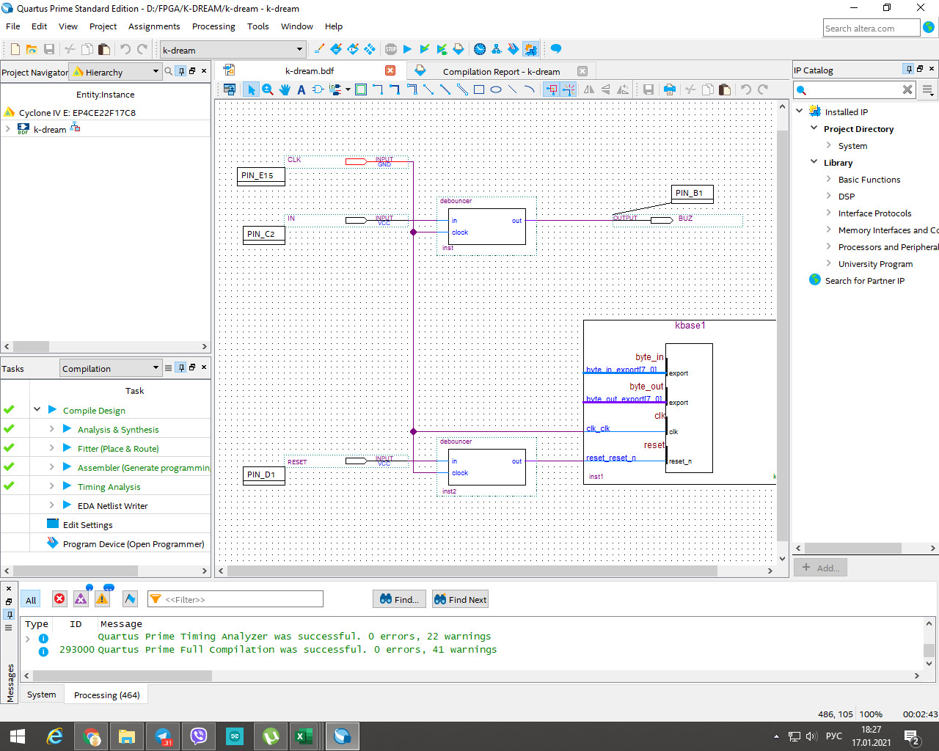Toggle pin on IP Catalog panel
This screenshot has height=751, width=939.
(x=909, y=69)
